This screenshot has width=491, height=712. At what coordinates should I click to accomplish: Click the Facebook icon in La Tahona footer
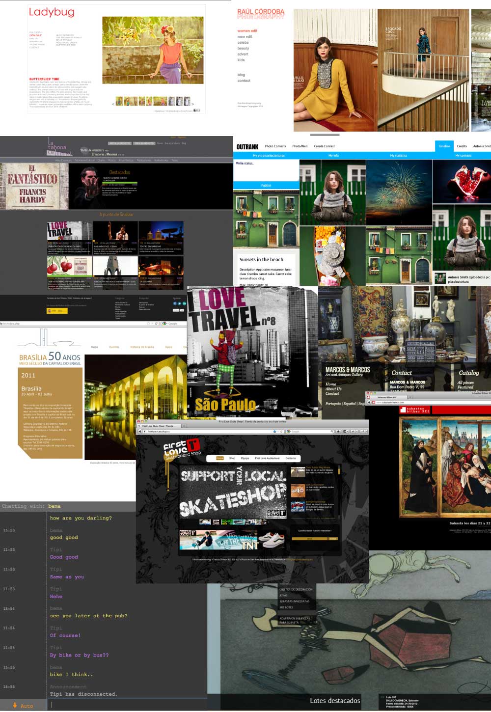point(175,303)
